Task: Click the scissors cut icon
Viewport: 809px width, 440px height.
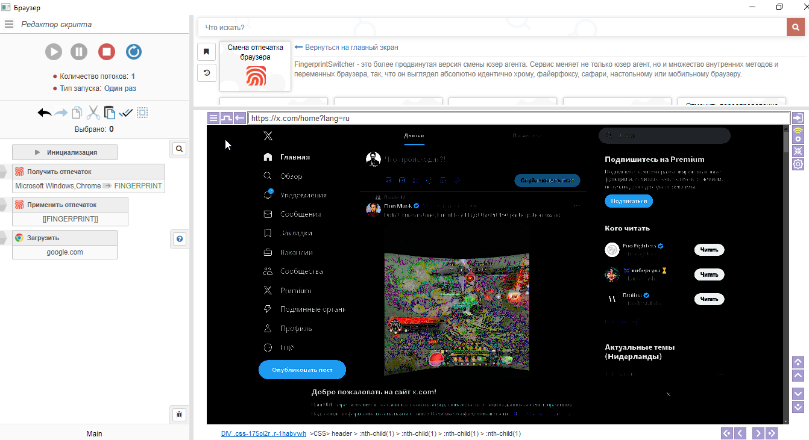Action: click(93, 113)
